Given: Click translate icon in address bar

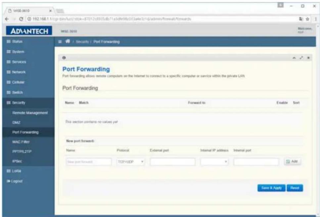Looking at the screenshot, I should [301, 19].
